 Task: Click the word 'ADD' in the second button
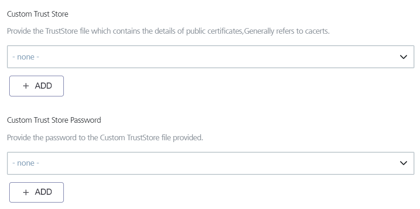click(x=43, y=192)
